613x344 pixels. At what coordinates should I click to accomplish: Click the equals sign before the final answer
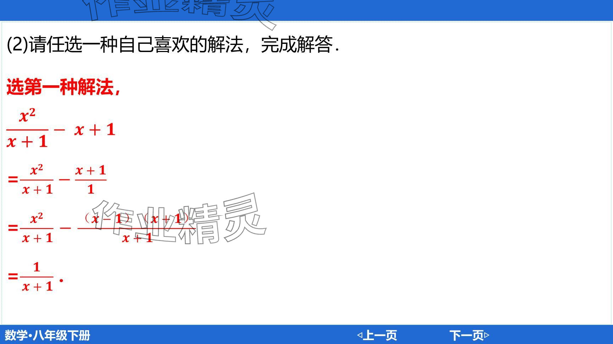(x=13, y=276)
